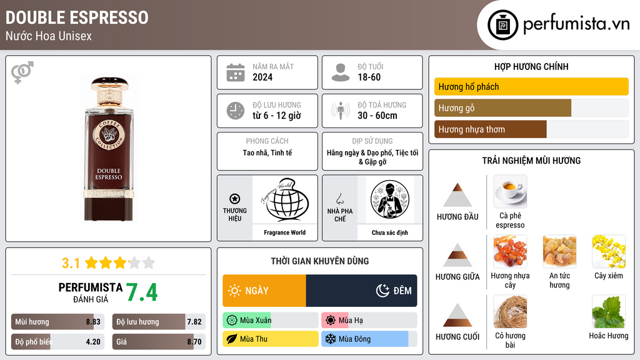Viewport: 640px width, 360px height.
Task: Click the Giá 8.70 score bar
Action: pos(159,342)
